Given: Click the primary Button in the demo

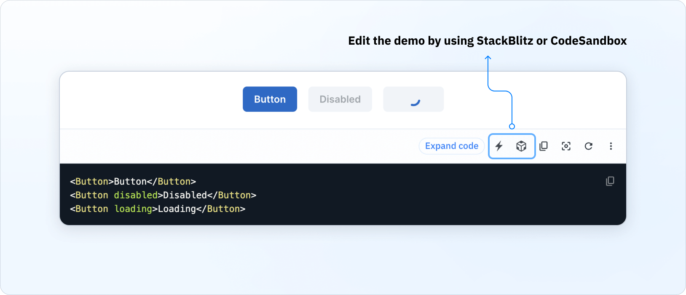Looking at the screenshot, I should pos(270,99).
